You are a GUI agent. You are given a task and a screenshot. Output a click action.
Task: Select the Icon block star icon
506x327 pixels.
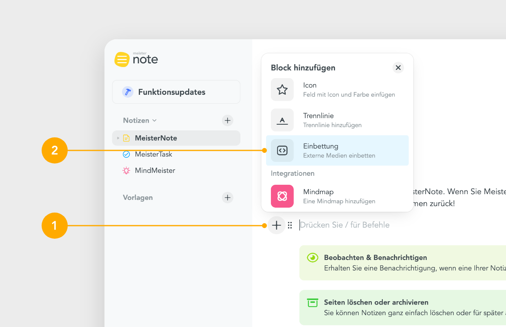(282, 90)
